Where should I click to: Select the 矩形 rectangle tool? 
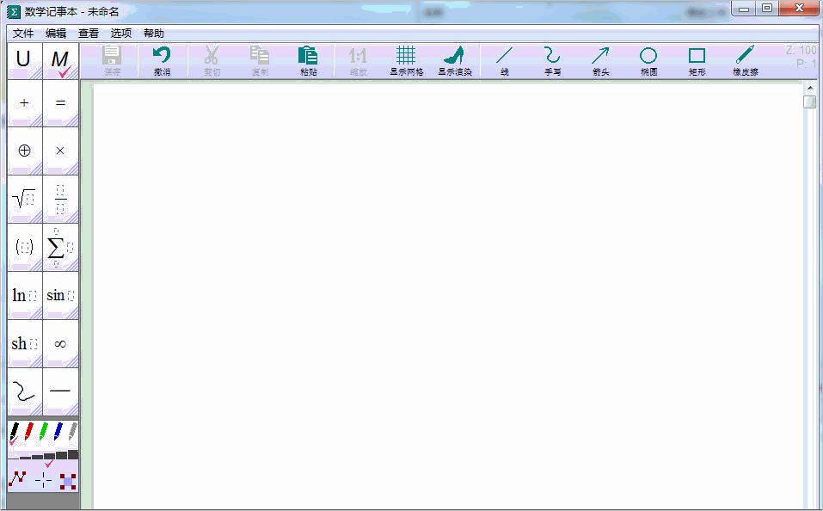(x=697, y=60)
